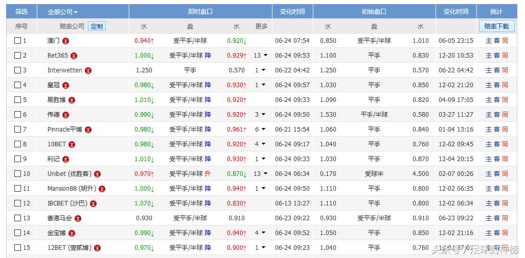Select the checkbox for row 4 皇冠
The height and width of the screenshot is (258, 525).
tap(17, 85)
